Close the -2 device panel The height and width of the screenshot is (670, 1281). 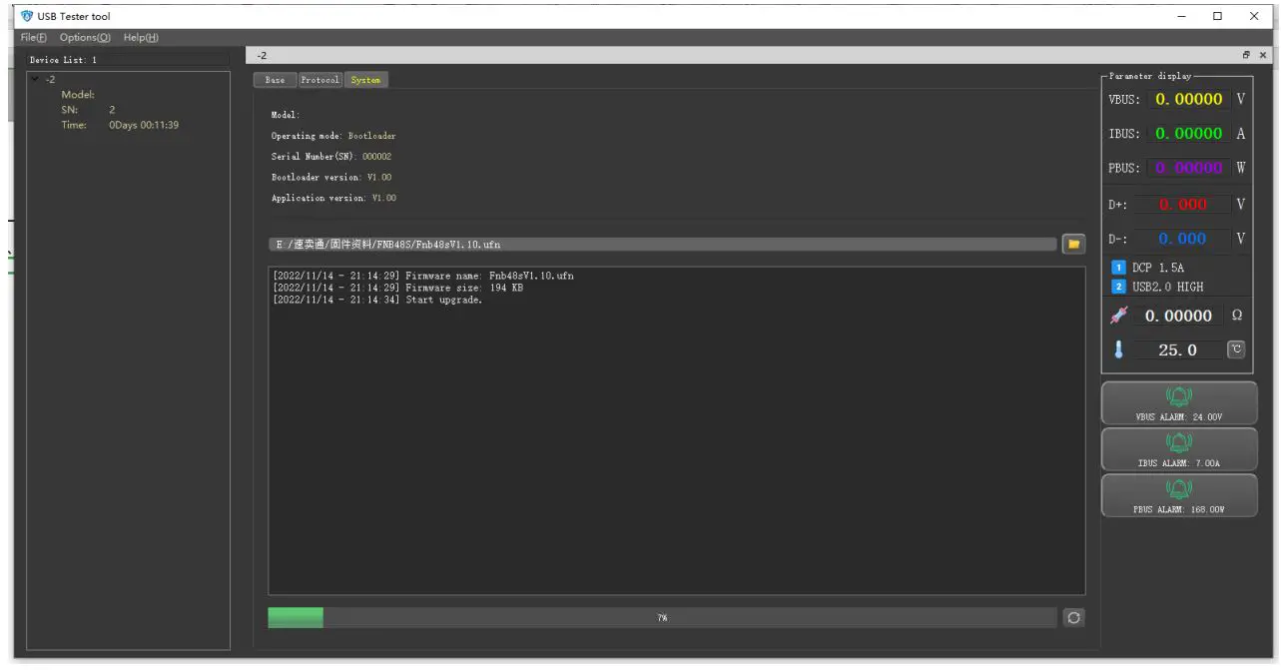(x=1263, y=56)
